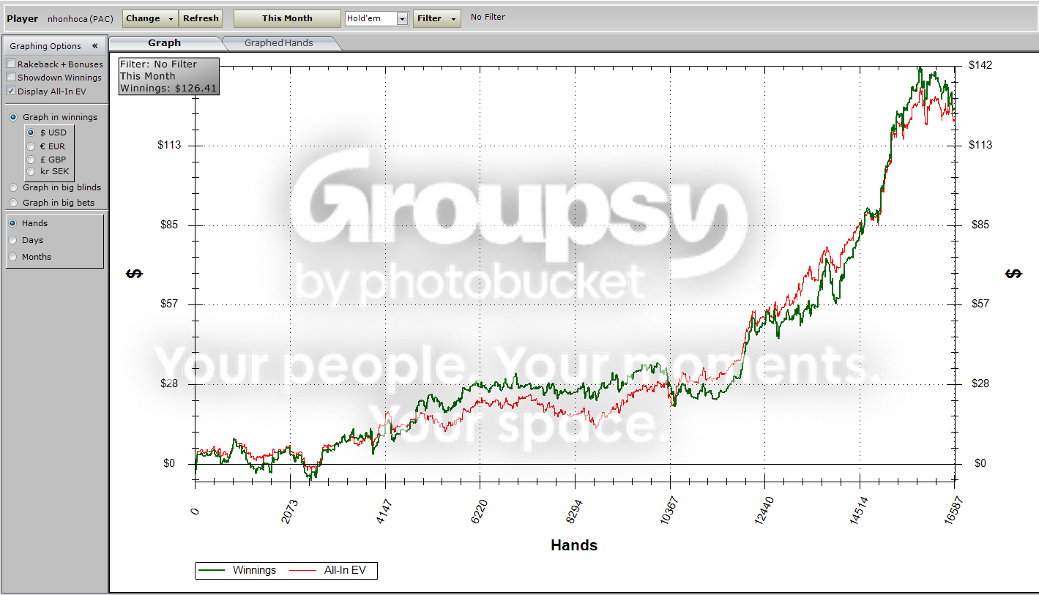The image size is (1039, 595).
Task: Select Graph in big bets
Action: coord(13,203)
